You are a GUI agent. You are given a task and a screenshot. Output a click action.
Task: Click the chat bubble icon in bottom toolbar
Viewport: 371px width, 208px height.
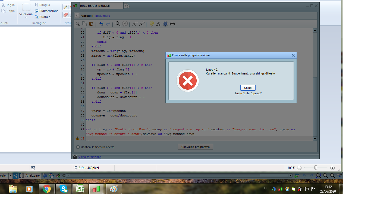tap(45, 175)
